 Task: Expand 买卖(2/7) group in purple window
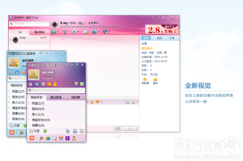pos(29,103)
